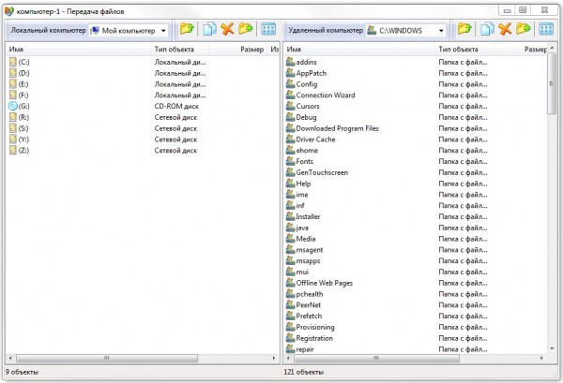Create new folder via remote toolbar icon

pos(524,29)
